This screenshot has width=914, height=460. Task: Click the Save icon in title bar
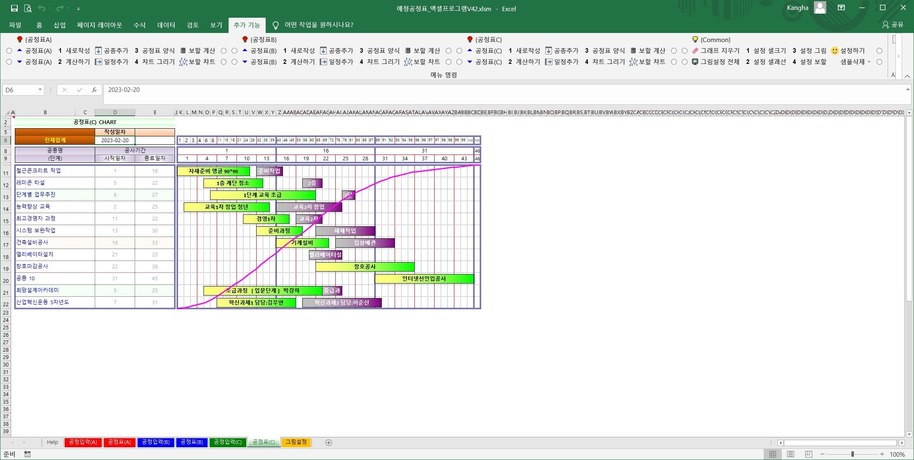click(x=14, y=8)
